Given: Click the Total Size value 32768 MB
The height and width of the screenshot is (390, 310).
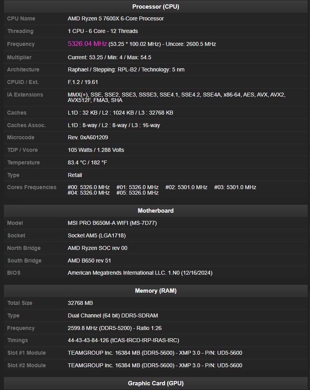Looking at the screenshot, I should (x=80, y=303).
